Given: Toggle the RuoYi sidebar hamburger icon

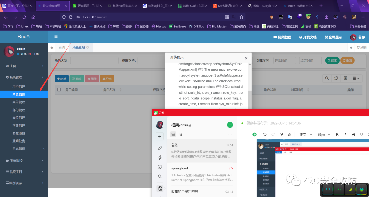Looking at the screenshot, I should [56, 37].
